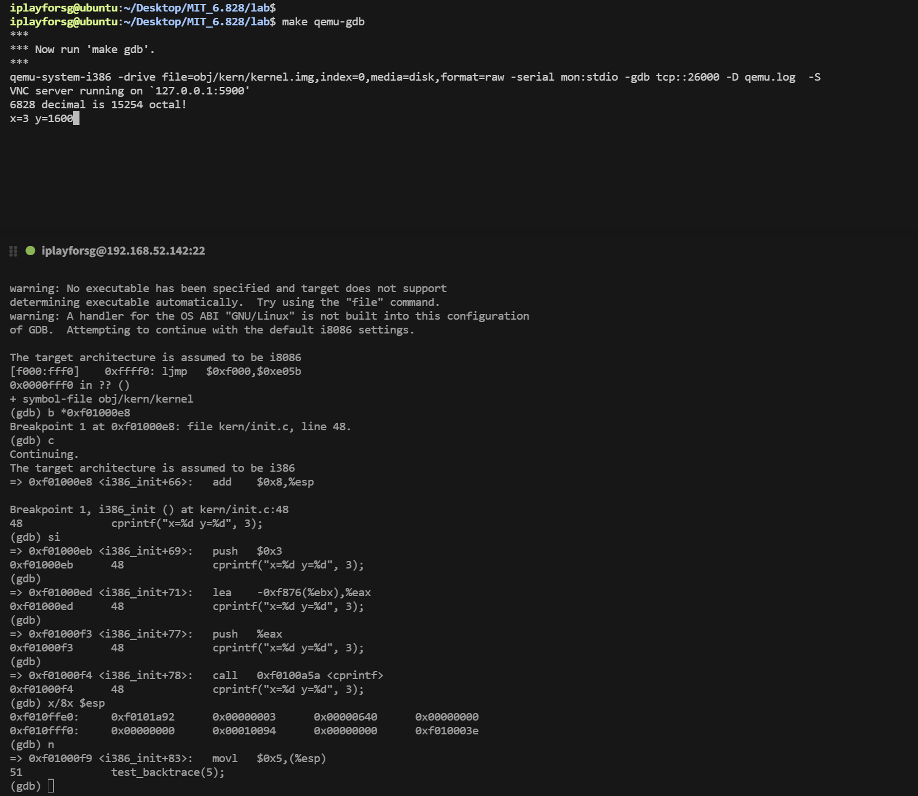The image size is (918, 796).
Task: Click the qemu-system-i386 command line
Action: click(415, 77)
